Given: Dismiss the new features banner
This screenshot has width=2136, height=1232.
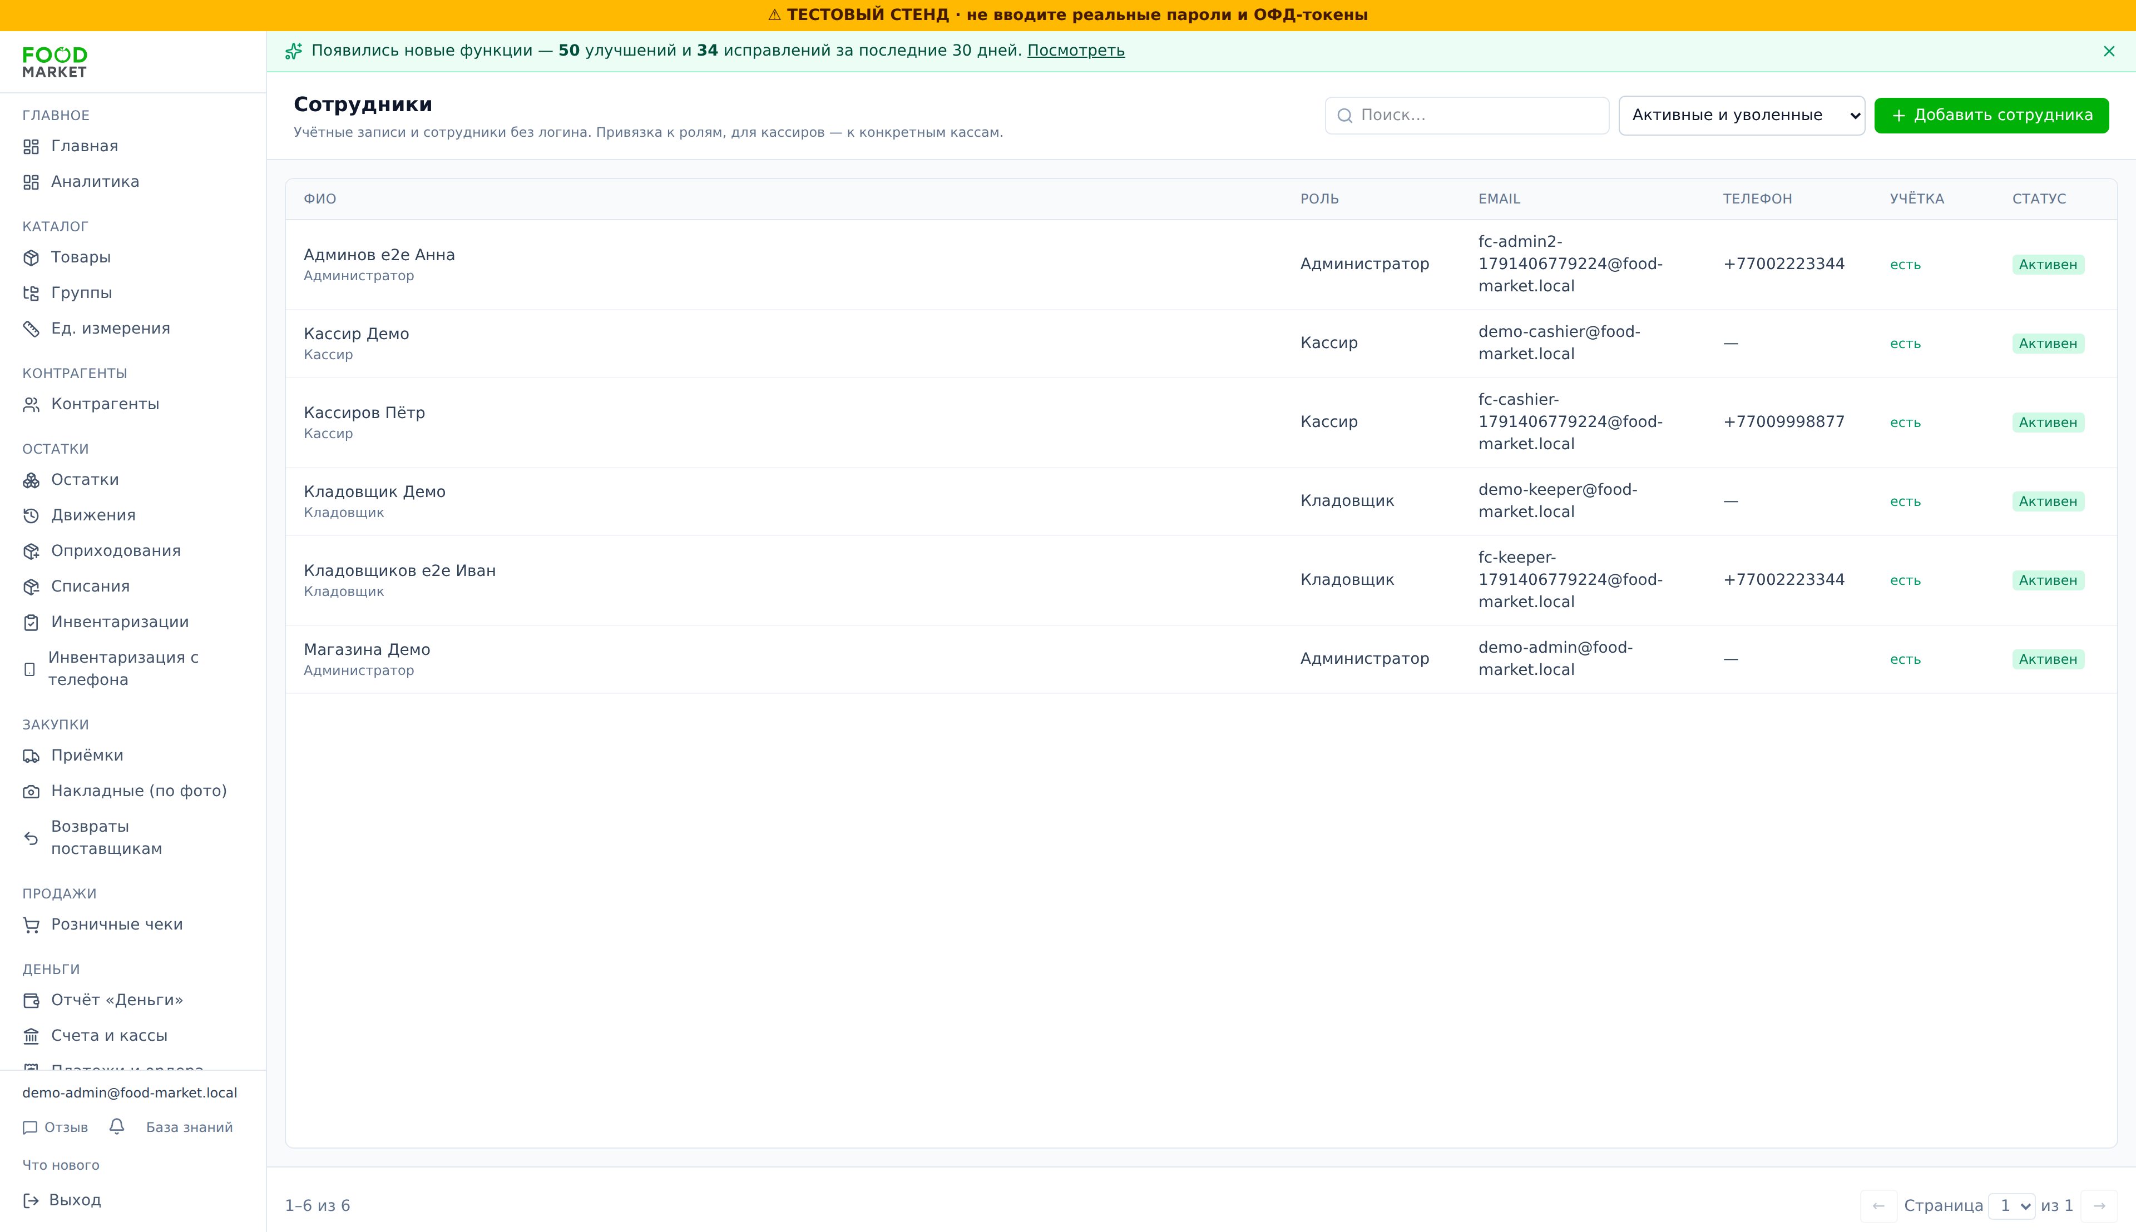Looking at the screenshot, I should [x=2109, y=51].
